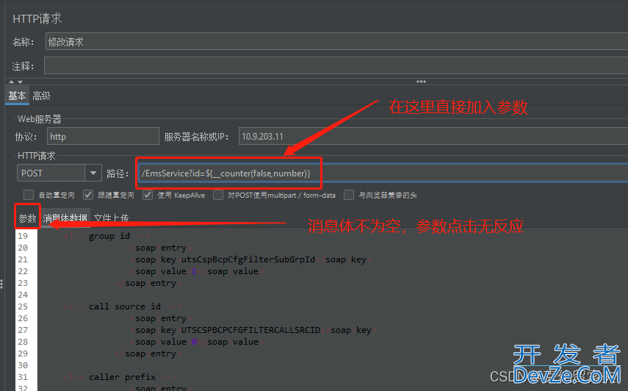This screenshot has width=628, height=391.
Task: Select the POST method combo box
Action: tap(59, 173)
